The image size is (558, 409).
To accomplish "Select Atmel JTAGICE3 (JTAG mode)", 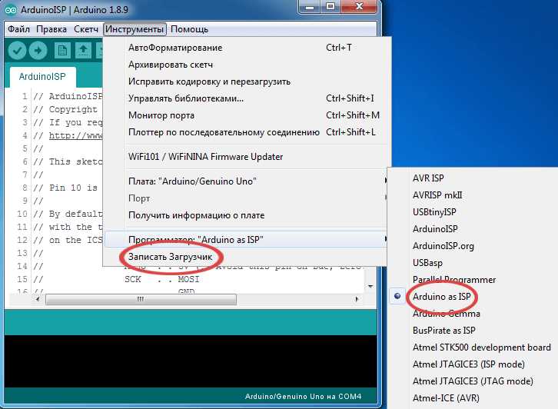I will pos(473,381).
